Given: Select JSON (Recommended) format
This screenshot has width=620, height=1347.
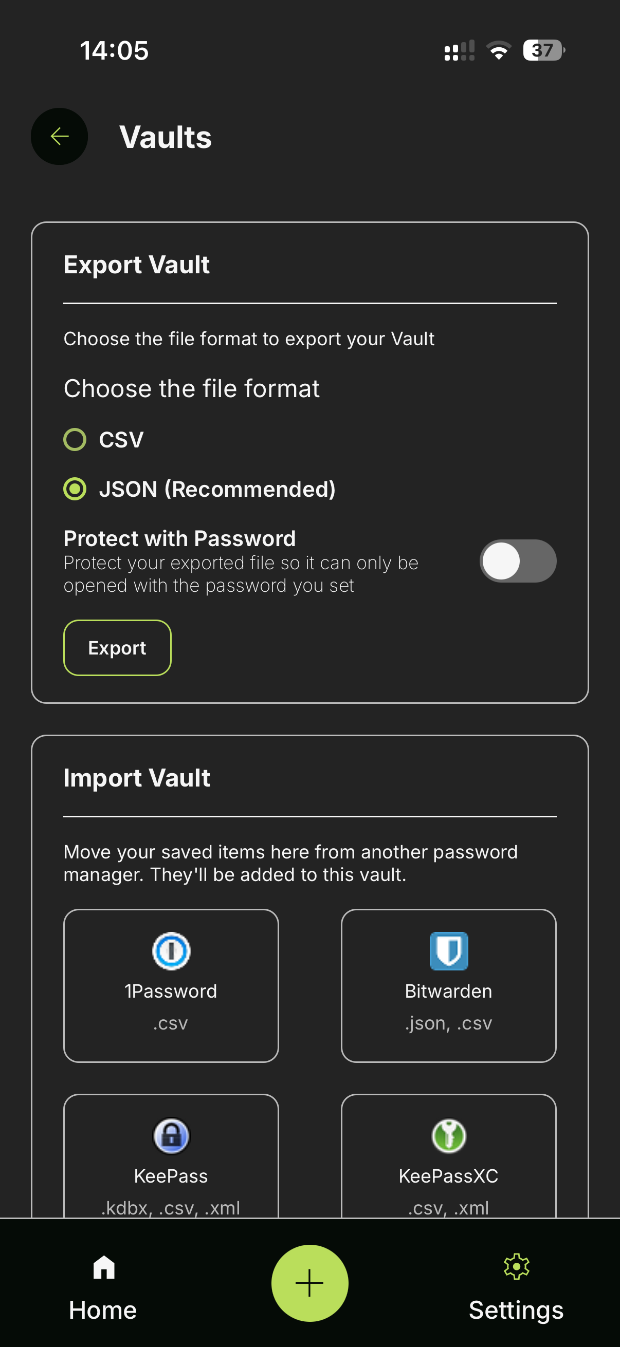Looking at the screenshot, I should click(x=75, y=490).
